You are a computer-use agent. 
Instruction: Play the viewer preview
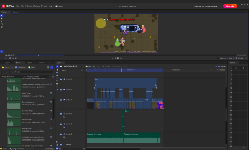pos(121,58)
